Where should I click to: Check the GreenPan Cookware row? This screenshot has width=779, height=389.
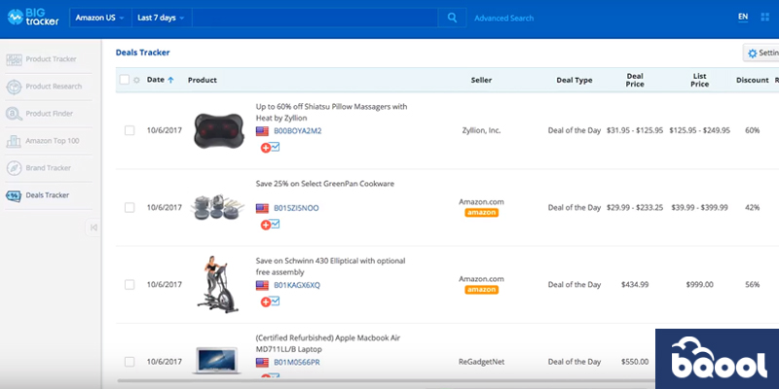pos(130,207)
